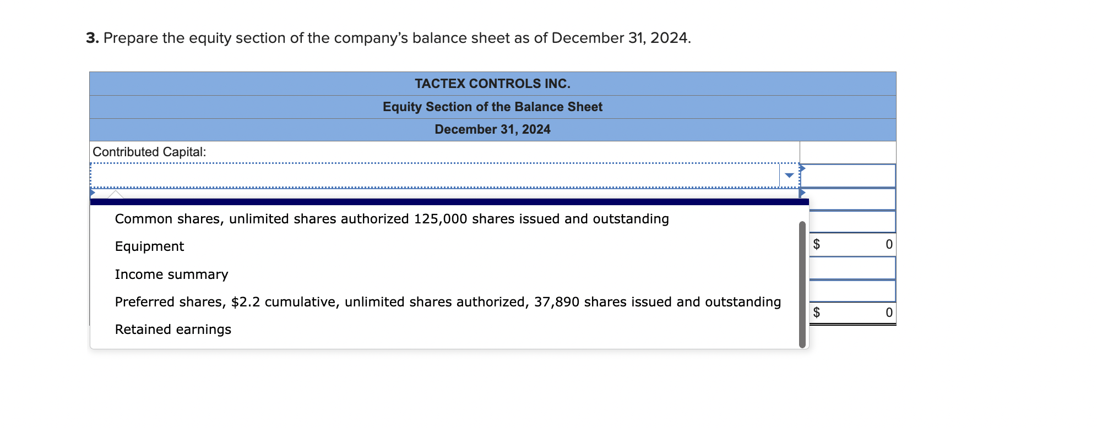The height and width of the screenshot is (428, 1097).
Task: Open the Contributed Capital account dropdown
Action: click(x=790, y=175)
